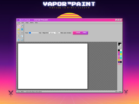Select the Eyedropper droplet tool
Screen dimensions: 139x104
tap(19, 40)
